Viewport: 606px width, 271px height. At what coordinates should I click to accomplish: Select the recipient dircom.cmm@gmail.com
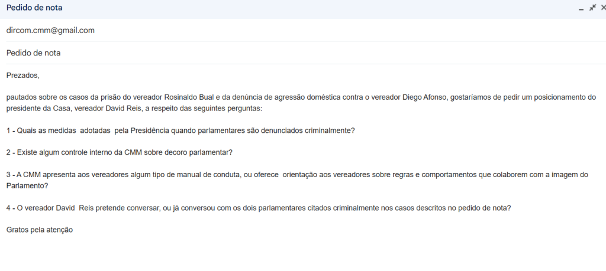click(50, 30)
